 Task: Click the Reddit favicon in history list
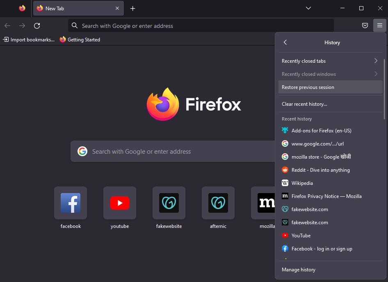[x=285, y=170]
